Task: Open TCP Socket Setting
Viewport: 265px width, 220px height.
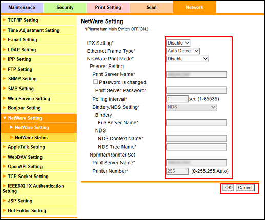Action: click(x=38, y=177)
